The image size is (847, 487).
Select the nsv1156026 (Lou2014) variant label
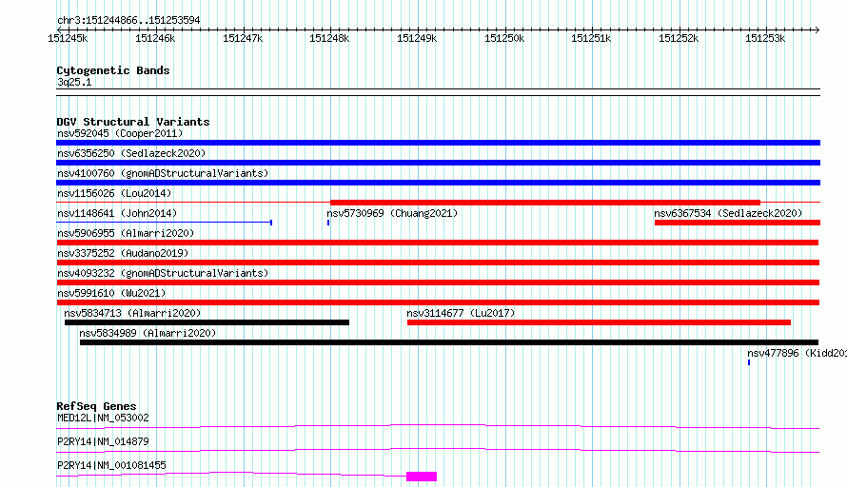tap(114, 193)
